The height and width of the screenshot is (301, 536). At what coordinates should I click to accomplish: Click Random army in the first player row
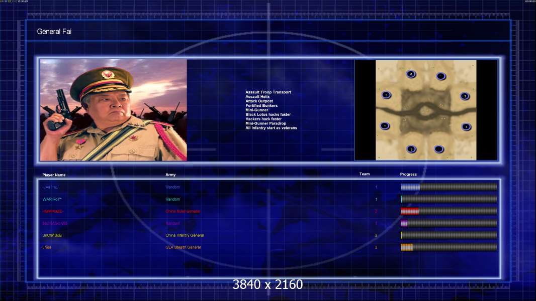coord(172,187)
